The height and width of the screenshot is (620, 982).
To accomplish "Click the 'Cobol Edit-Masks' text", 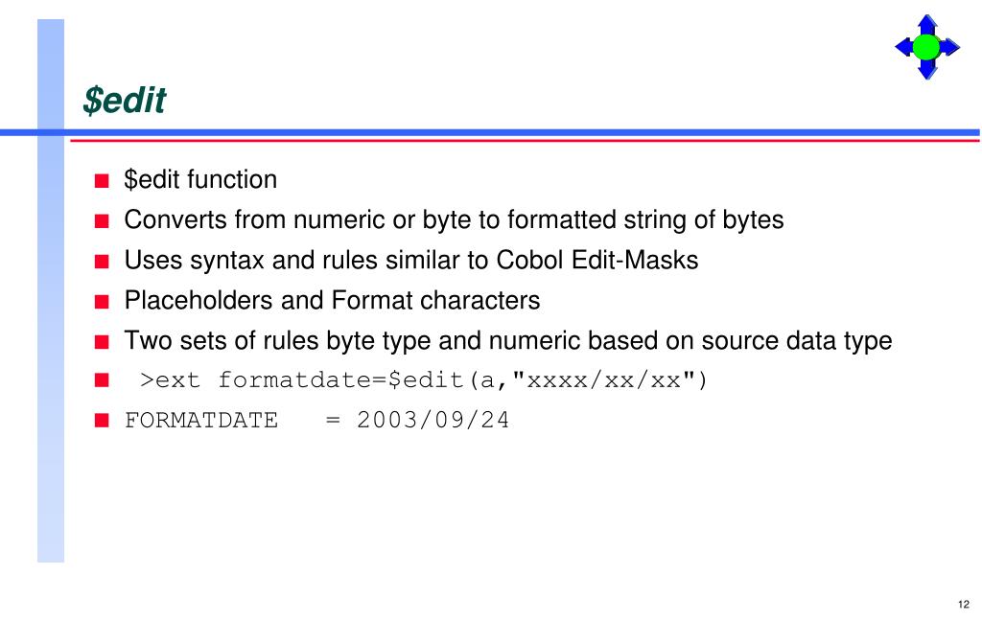I will tap(596, 260).
